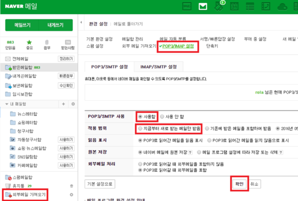Switch to IMAP/SMTP 설정 tab
This screenshot has height=201, width=298.
(159, 67)
